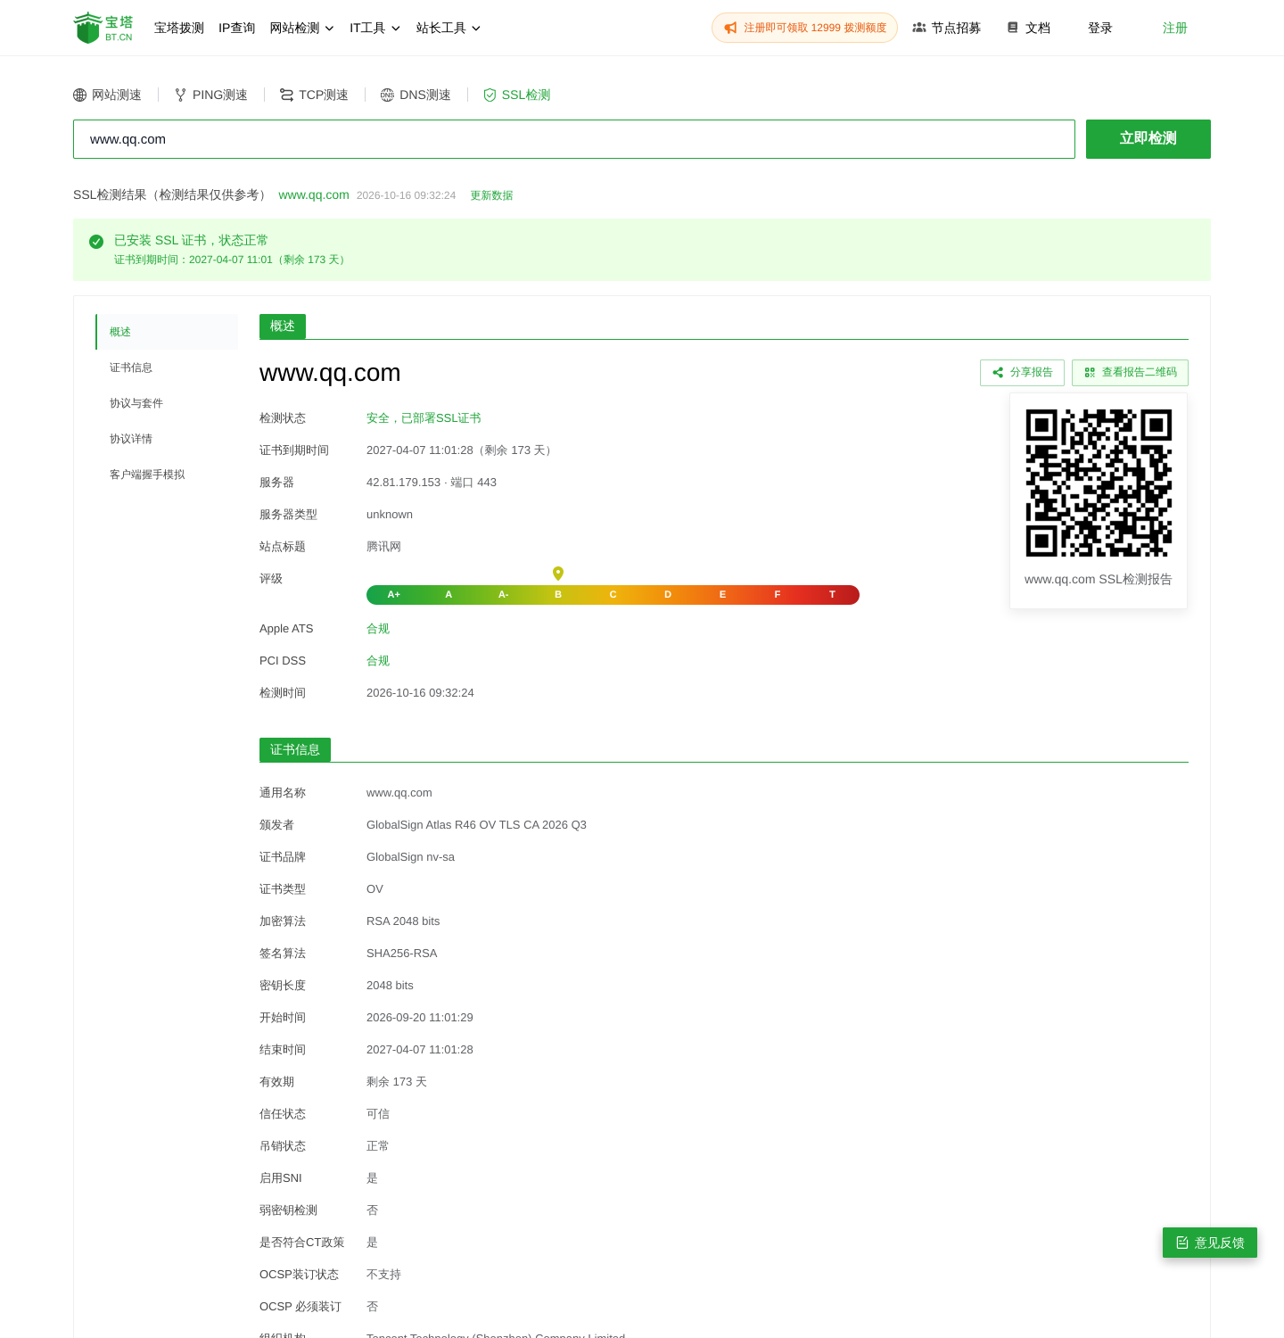Viewport: 1284px width, 1338px height.
Task: Click the 注册 link
Action: pyautogui.click(x=1175, y=28)
